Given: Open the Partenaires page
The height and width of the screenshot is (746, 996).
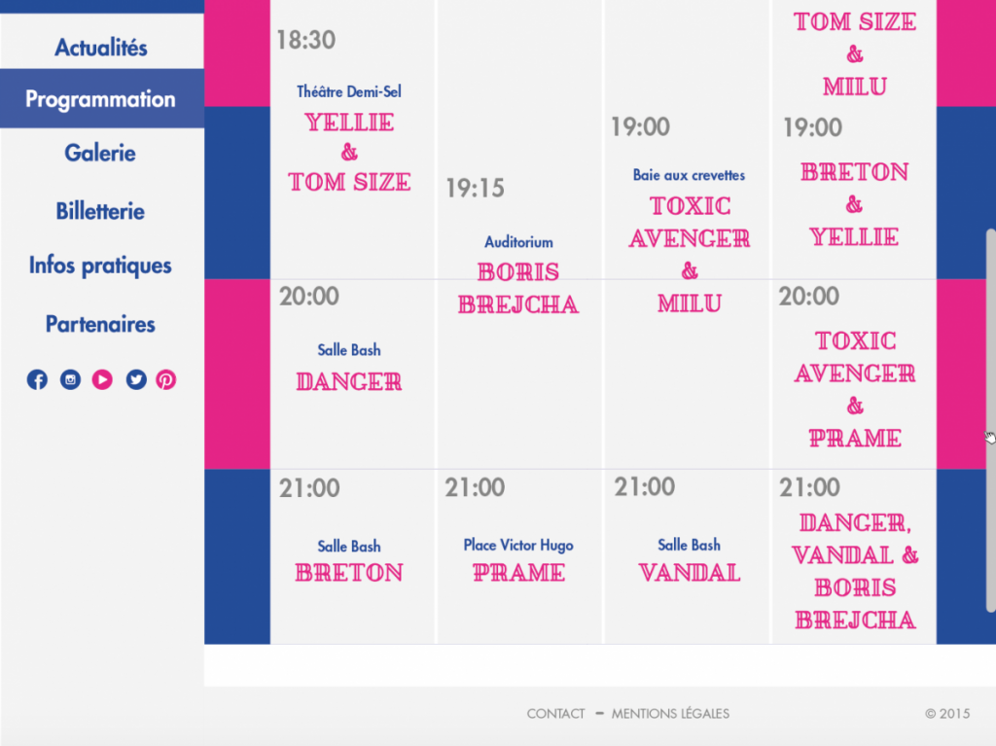Looking at the screenshot, I should point(100,324).
